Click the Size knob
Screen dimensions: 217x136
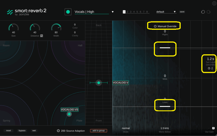[x=13, y=27]
